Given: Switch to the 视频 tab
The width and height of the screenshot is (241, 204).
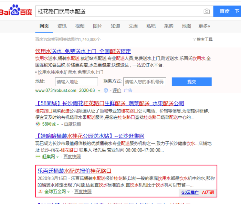Looking at the screenshot, I should (x=80, y=26).
